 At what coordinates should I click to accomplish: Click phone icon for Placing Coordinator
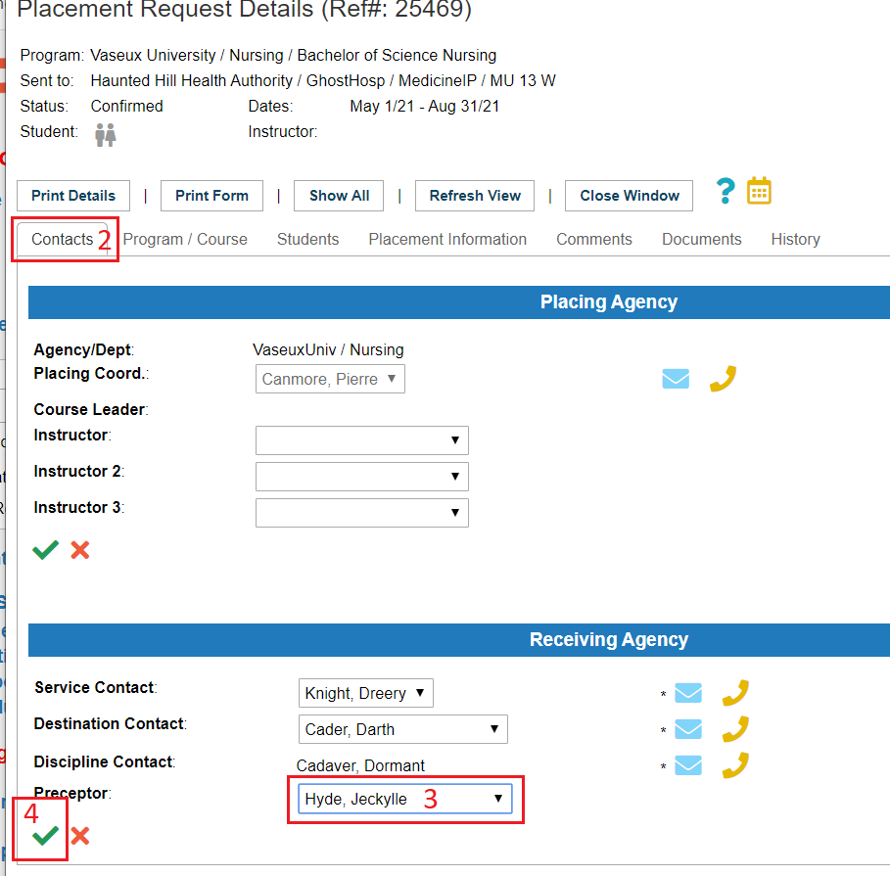point(722,379)
